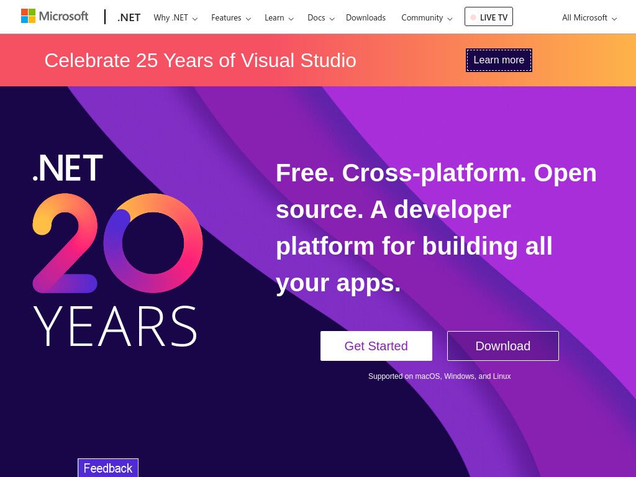Click the Microsoft logo
636x477 pixels.
(x=55, y=16)
